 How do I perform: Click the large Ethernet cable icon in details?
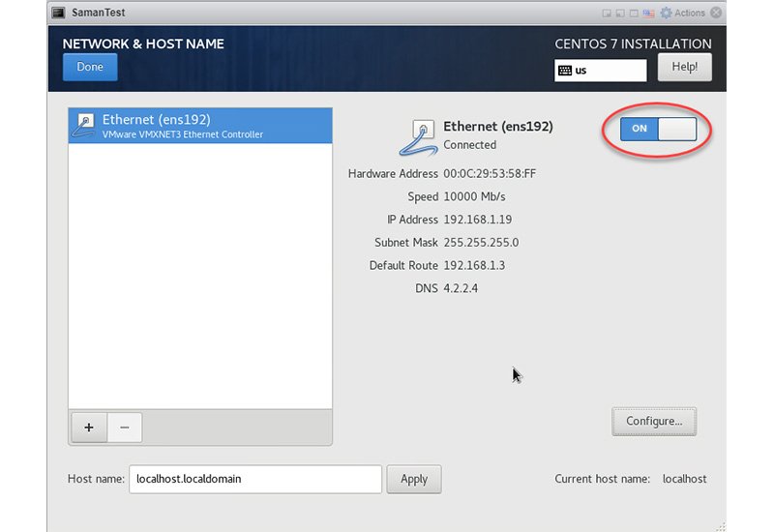tap(418, 136)
